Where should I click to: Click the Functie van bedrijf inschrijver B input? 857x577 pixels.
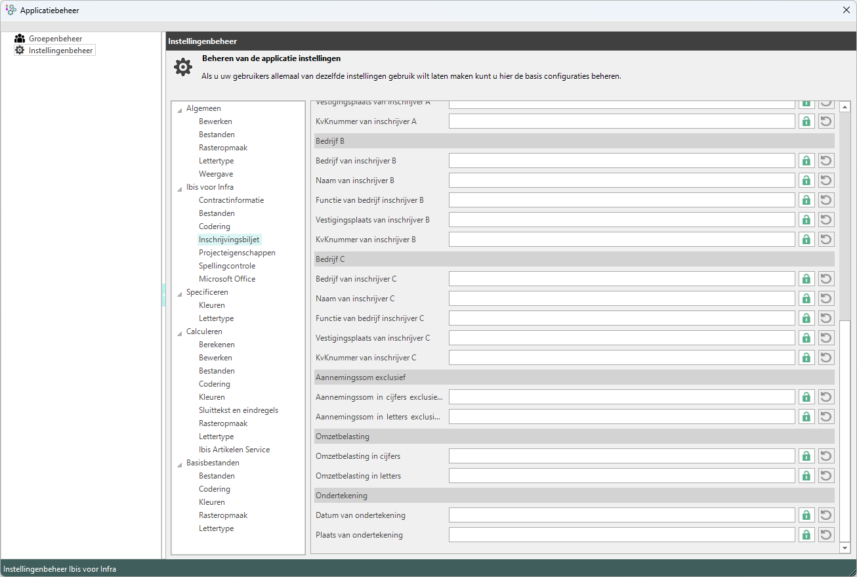[x=621, y=200]
